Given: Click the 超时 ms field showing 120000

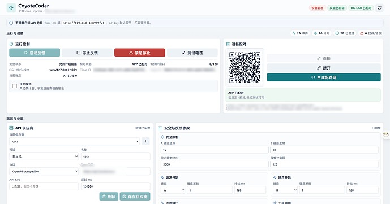Looking at the screenshot, I should pos(115,186).
